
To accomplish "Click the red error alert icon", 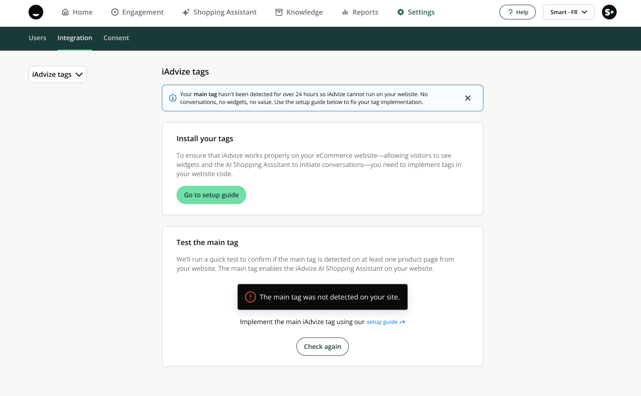I will [x=250, y=297].
